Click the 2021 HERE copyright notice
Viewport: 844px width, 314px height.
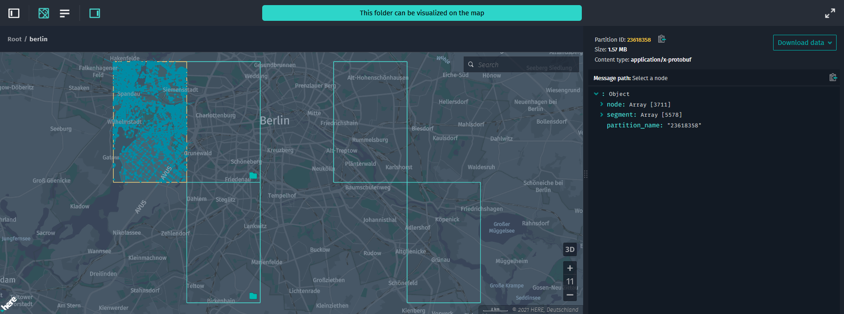point(545,310)
